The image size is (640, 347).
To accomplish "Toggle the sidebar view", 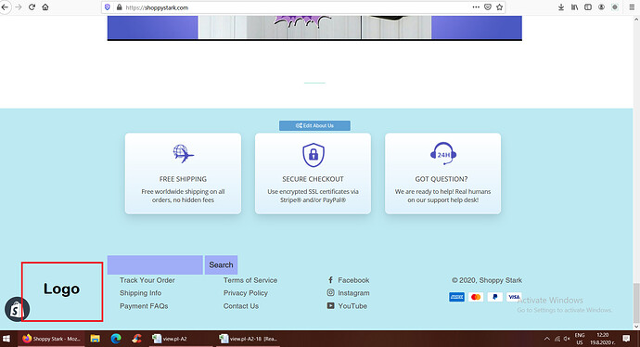I will 588,7.
